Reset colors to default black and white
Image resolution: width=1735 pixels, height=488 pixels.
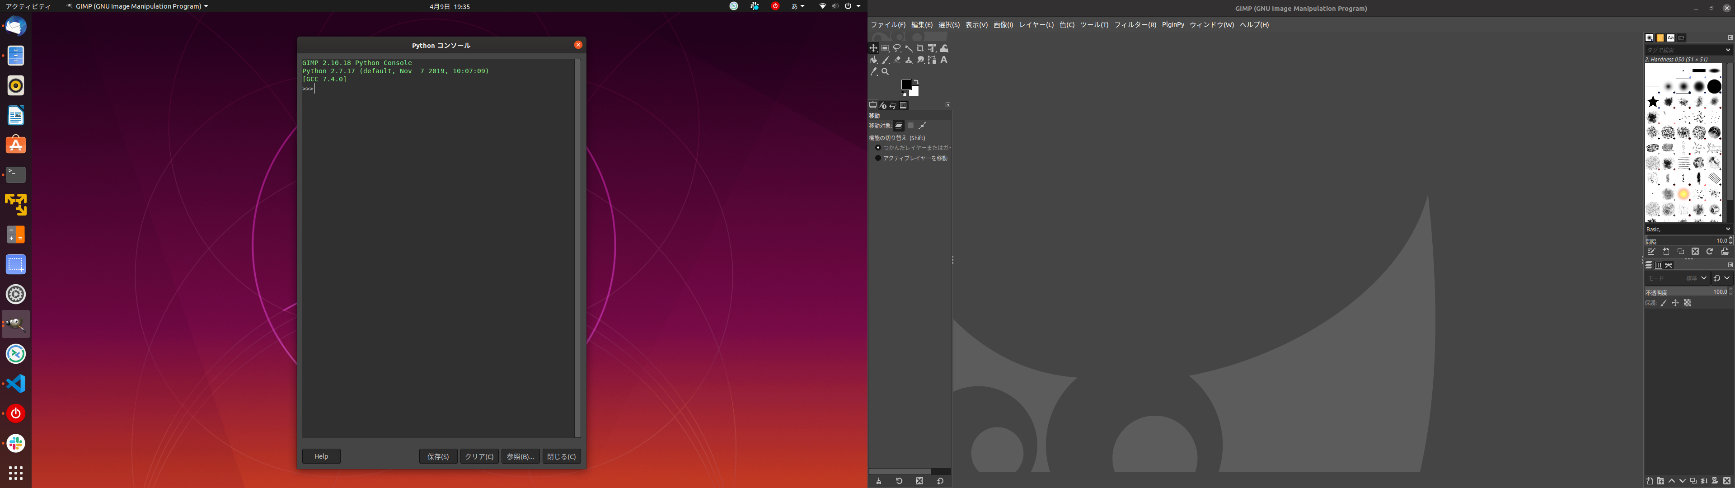click(904, 94)
